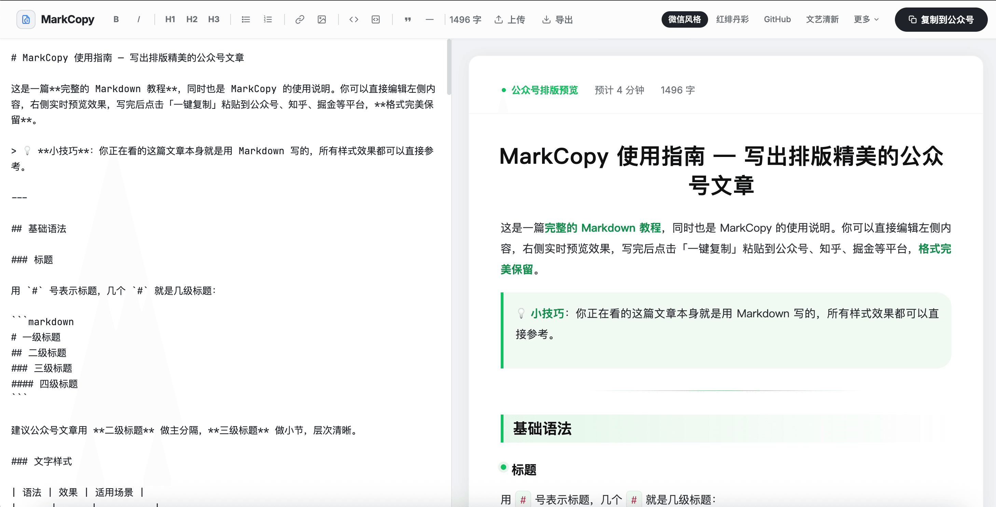This screenshot has height=507, width=996.
Task: Select the GitHub preview theme
Action: pos(777,19)
